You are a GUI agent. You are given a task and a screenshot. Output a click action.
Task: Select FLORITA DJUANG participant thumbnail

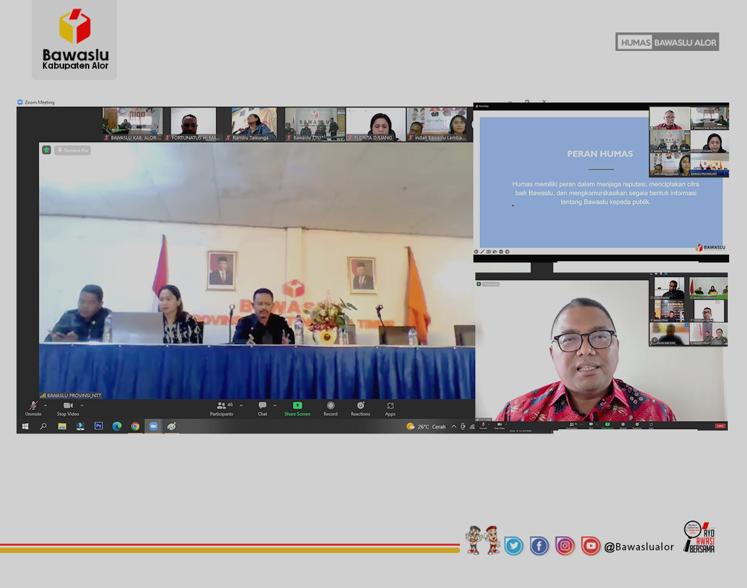click(x=376, y=124)
